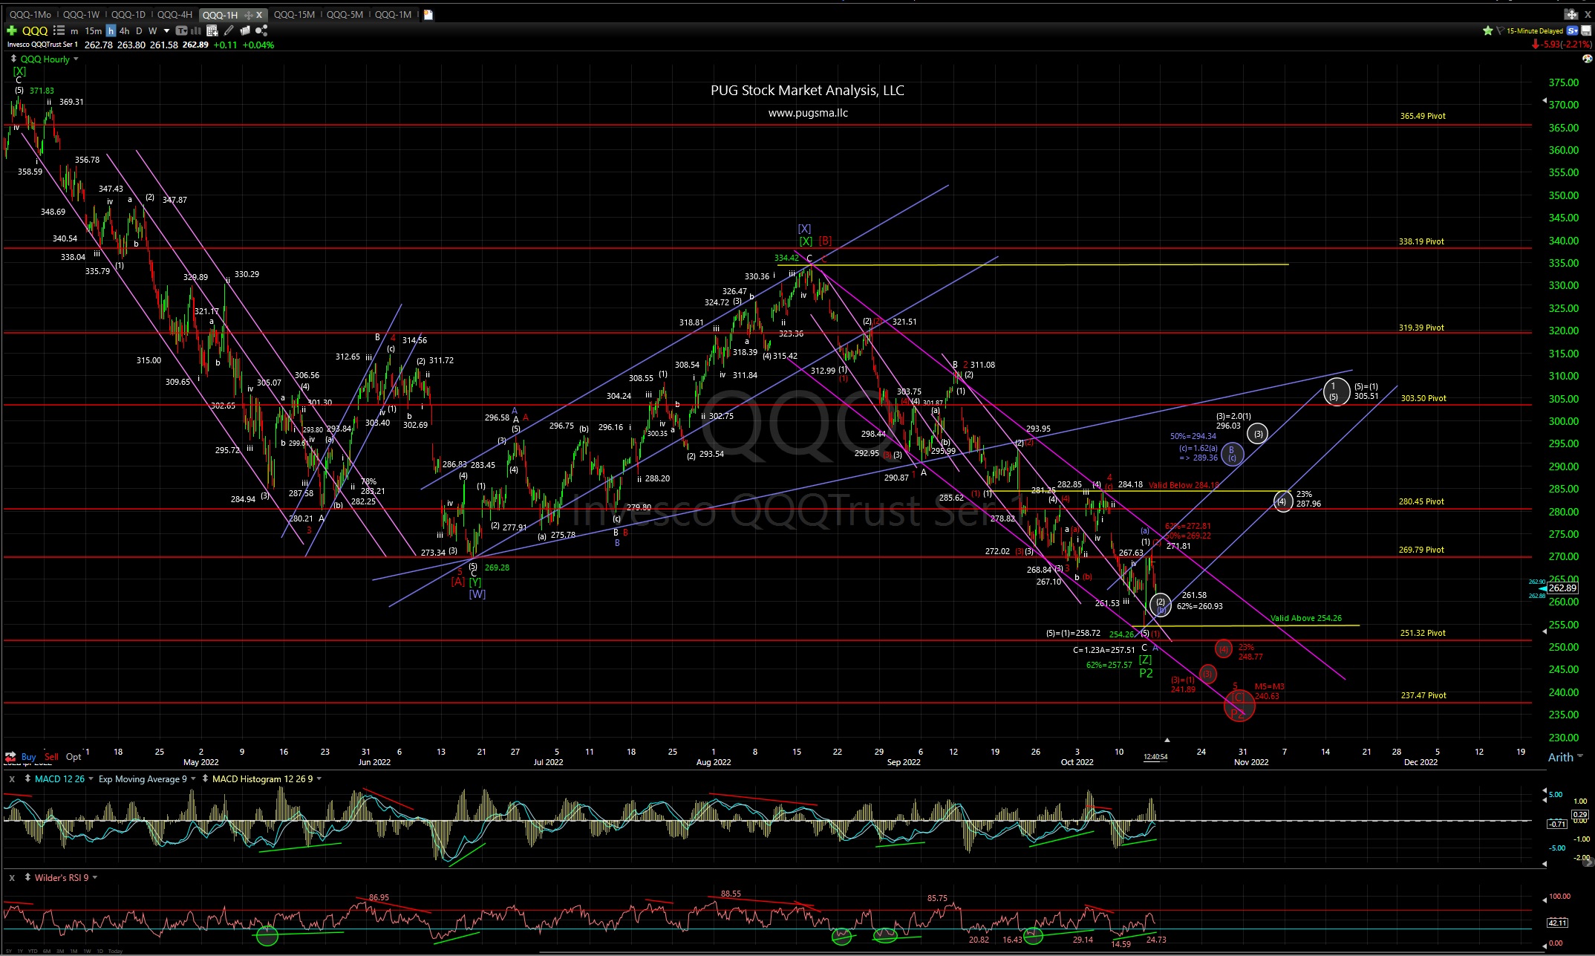Click the flag icon near 15-Minute Delayed
Image resolution: width=1595 pixels, height=956 pixels.
pyautogui.click(x=1500, y=30)
